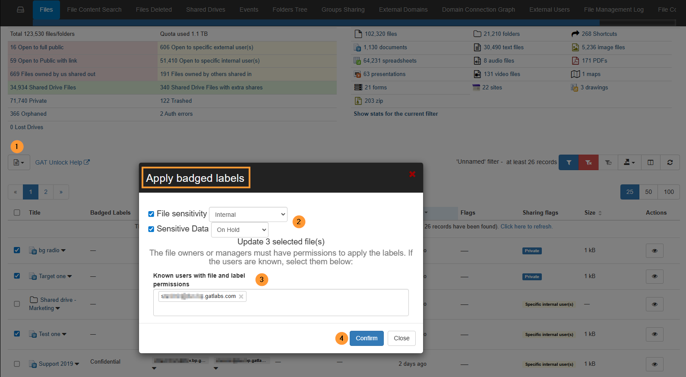Open the file operations menu icon
Image resolution: width=686 pixels, height=377 pixels.
click(19, 162)
